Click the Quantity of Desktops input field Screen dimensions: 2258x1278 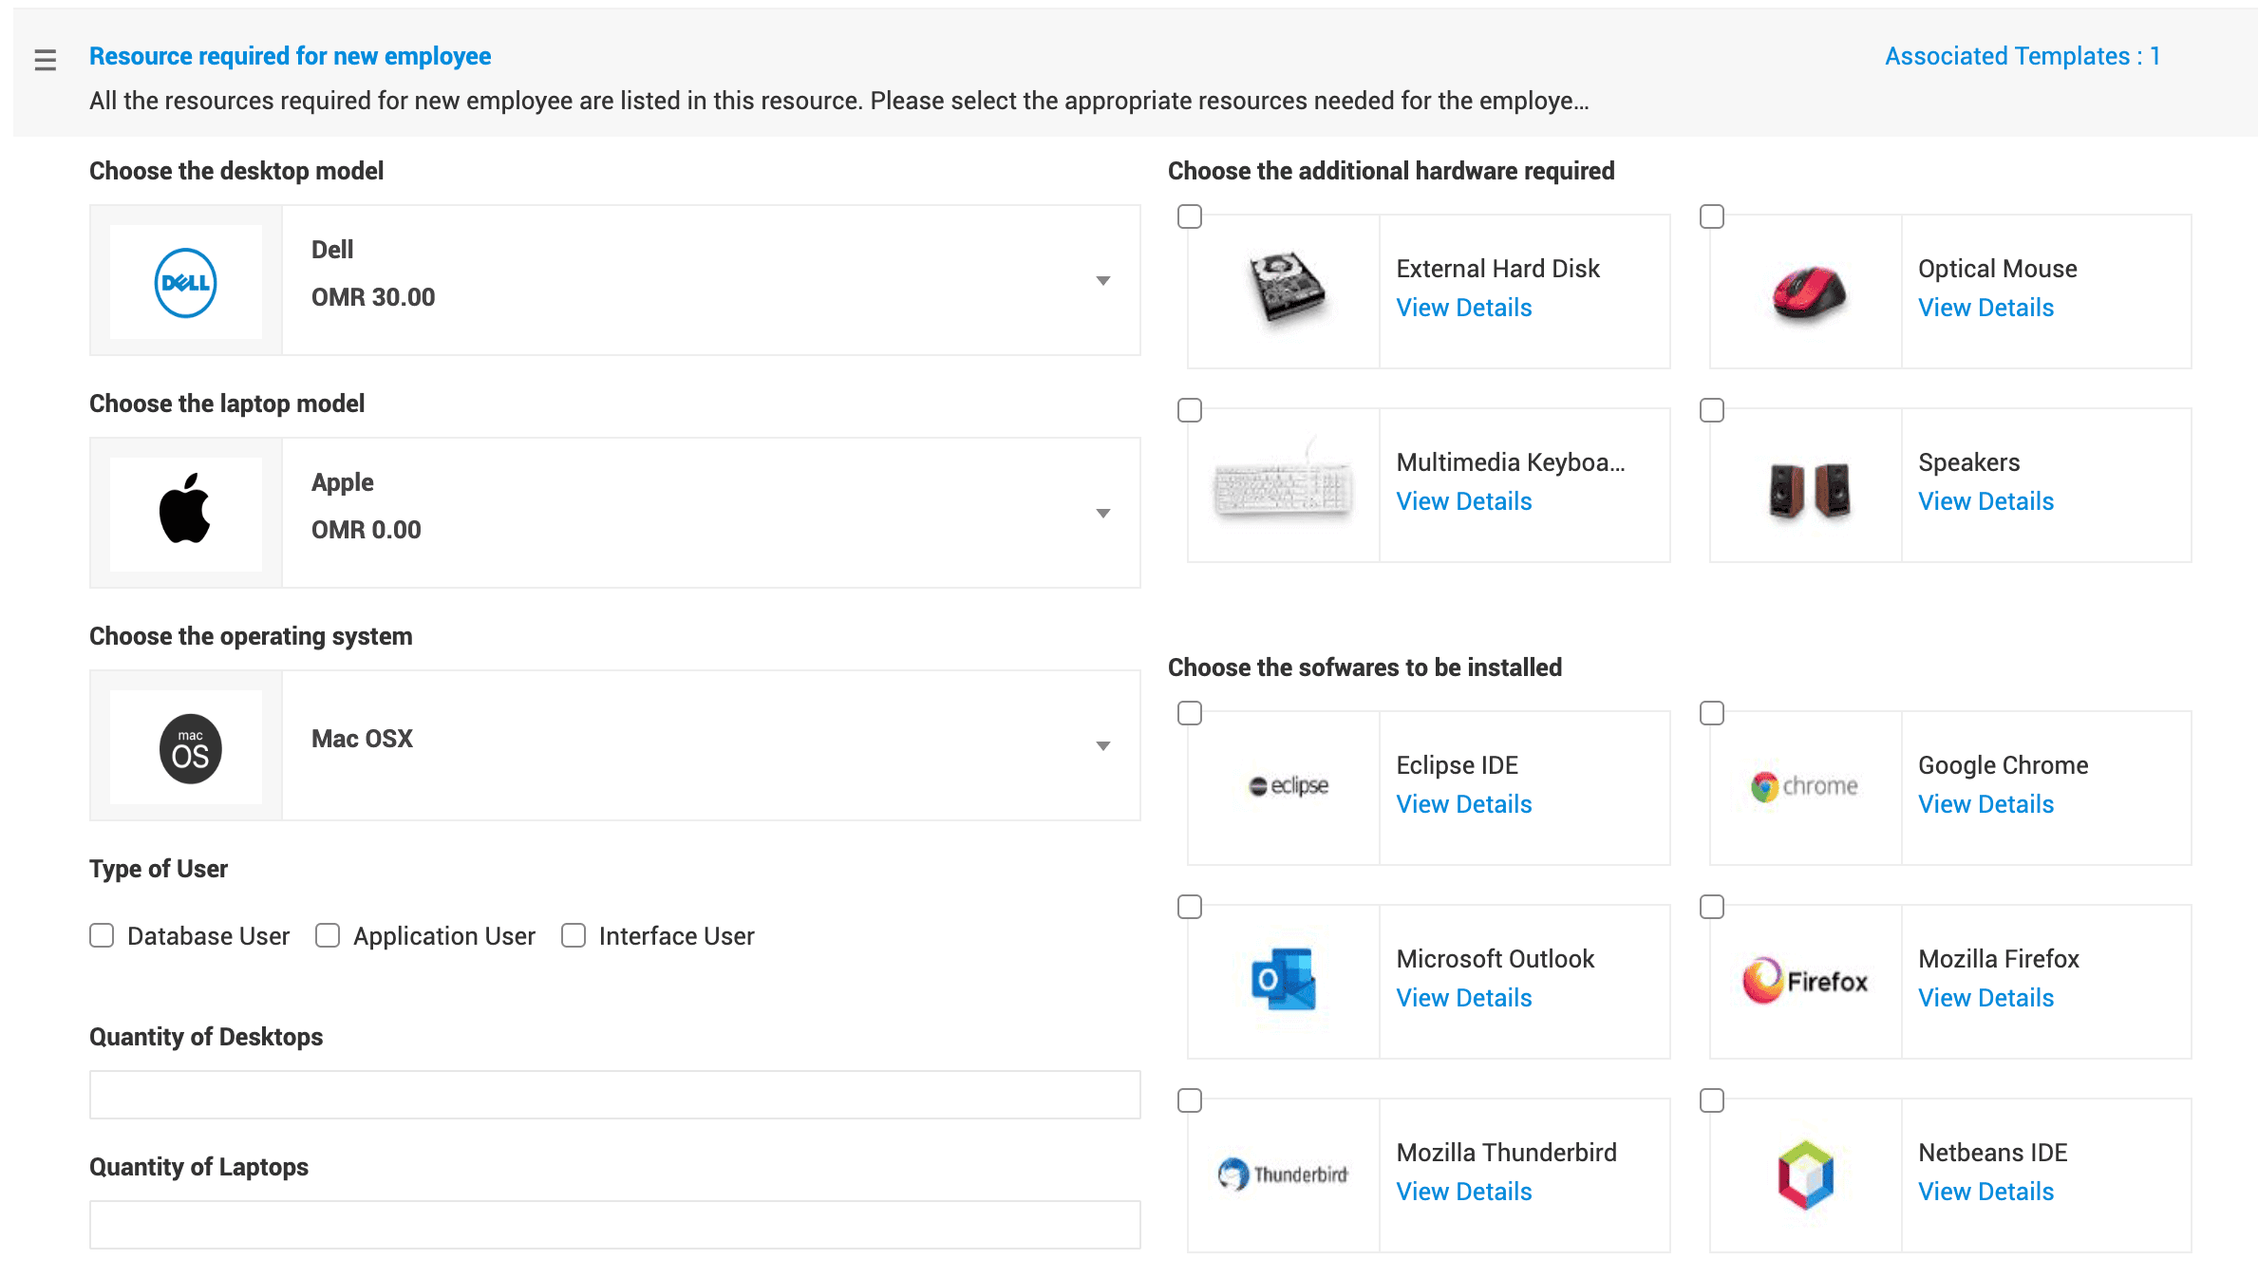point(614,1095)
